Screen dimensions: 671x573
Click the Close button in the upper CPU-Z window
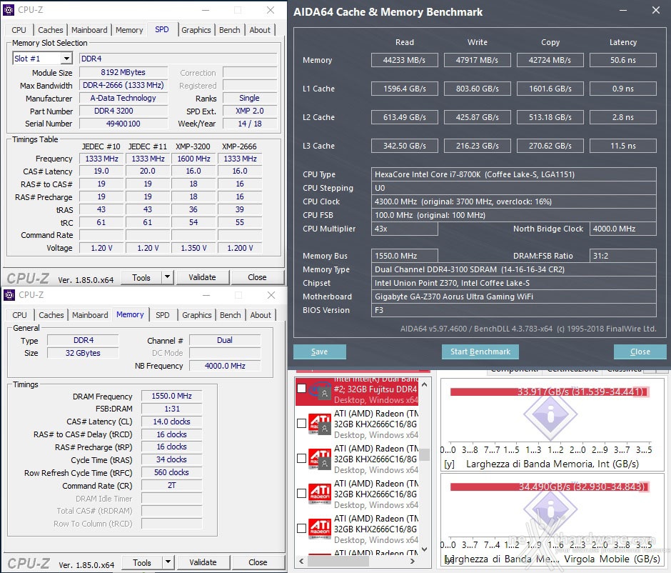click(x=257, y=277)
